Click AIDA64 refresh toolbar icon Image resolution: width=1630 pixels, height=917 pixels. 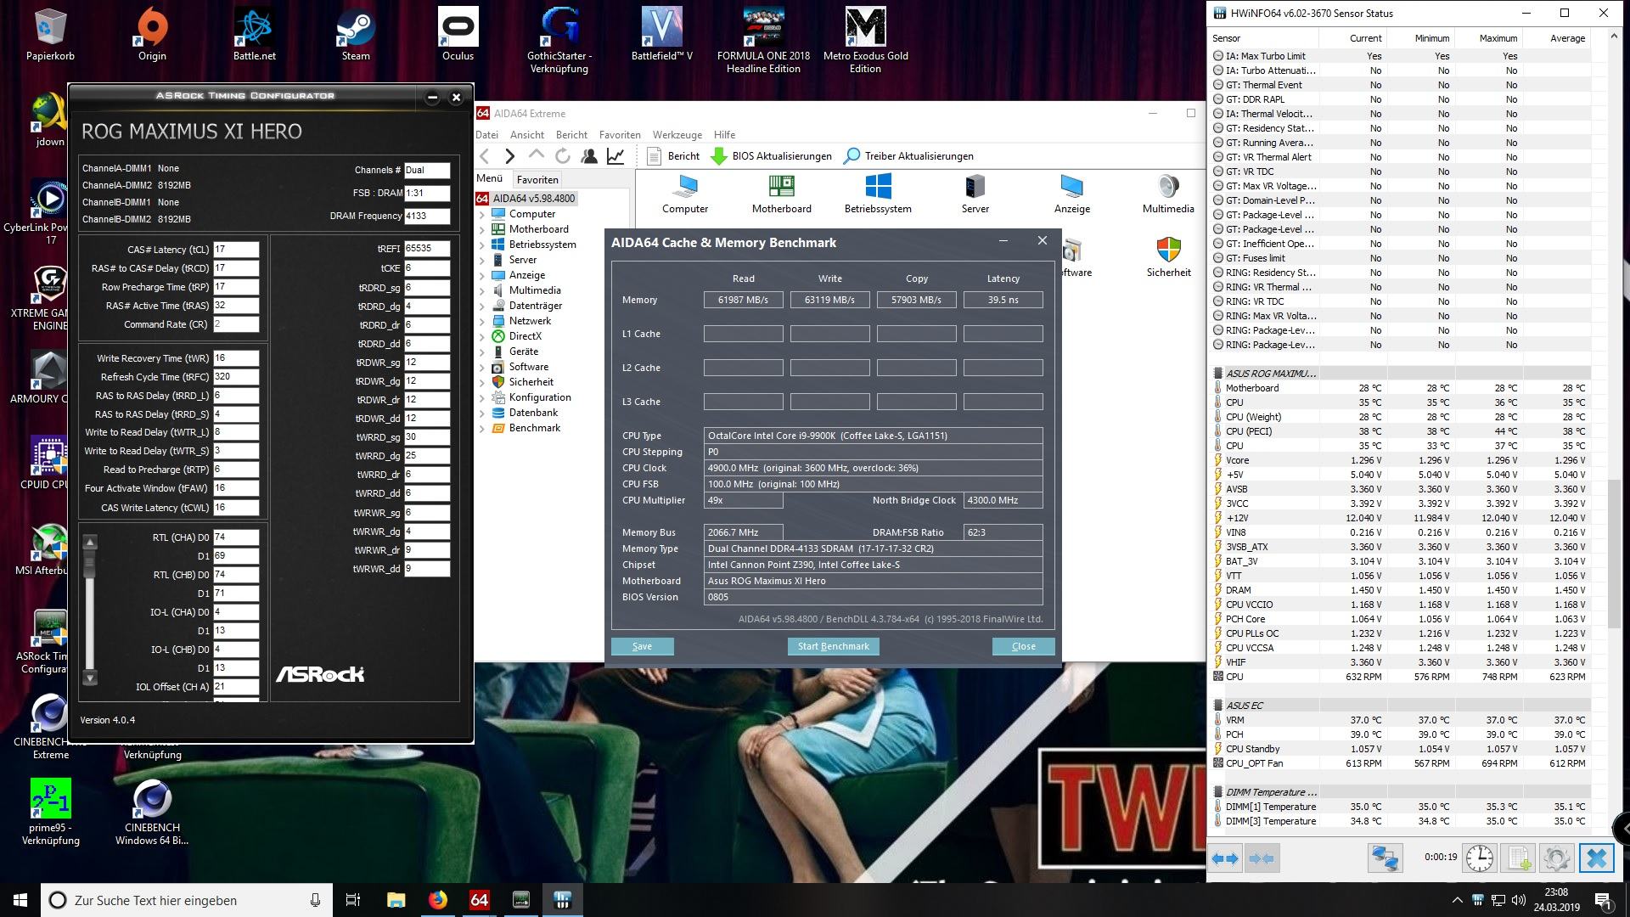coord(562,156)
